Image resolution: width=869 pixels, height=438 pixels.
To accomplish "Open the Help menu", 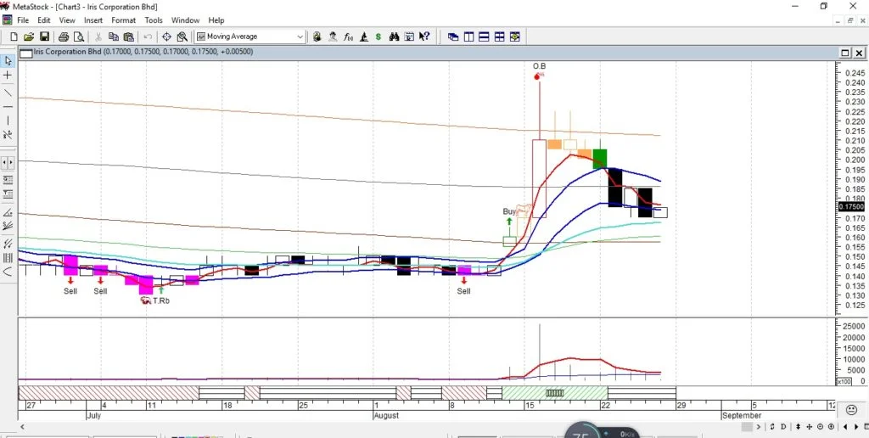I will click(216, 20).
